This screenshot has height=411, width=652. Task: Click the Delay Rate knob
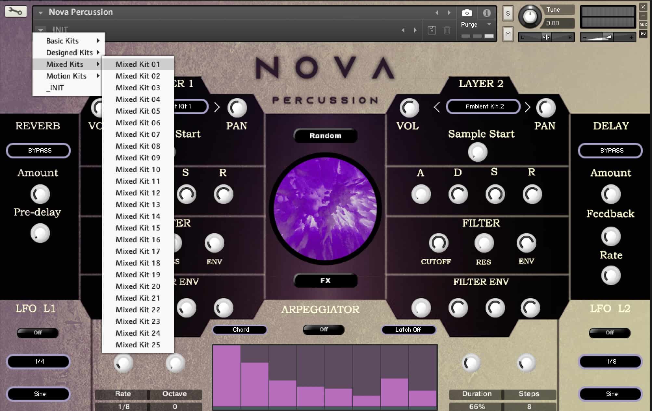(x=611, y=275)
